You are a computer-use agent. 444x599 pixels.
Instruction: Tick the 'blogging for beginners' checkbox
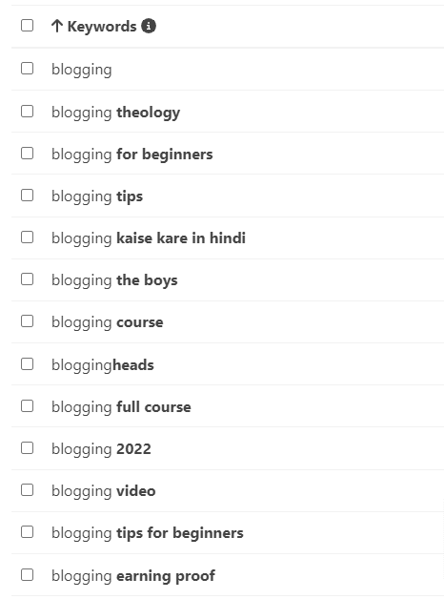pyautogui.click(x=27, y=154)
